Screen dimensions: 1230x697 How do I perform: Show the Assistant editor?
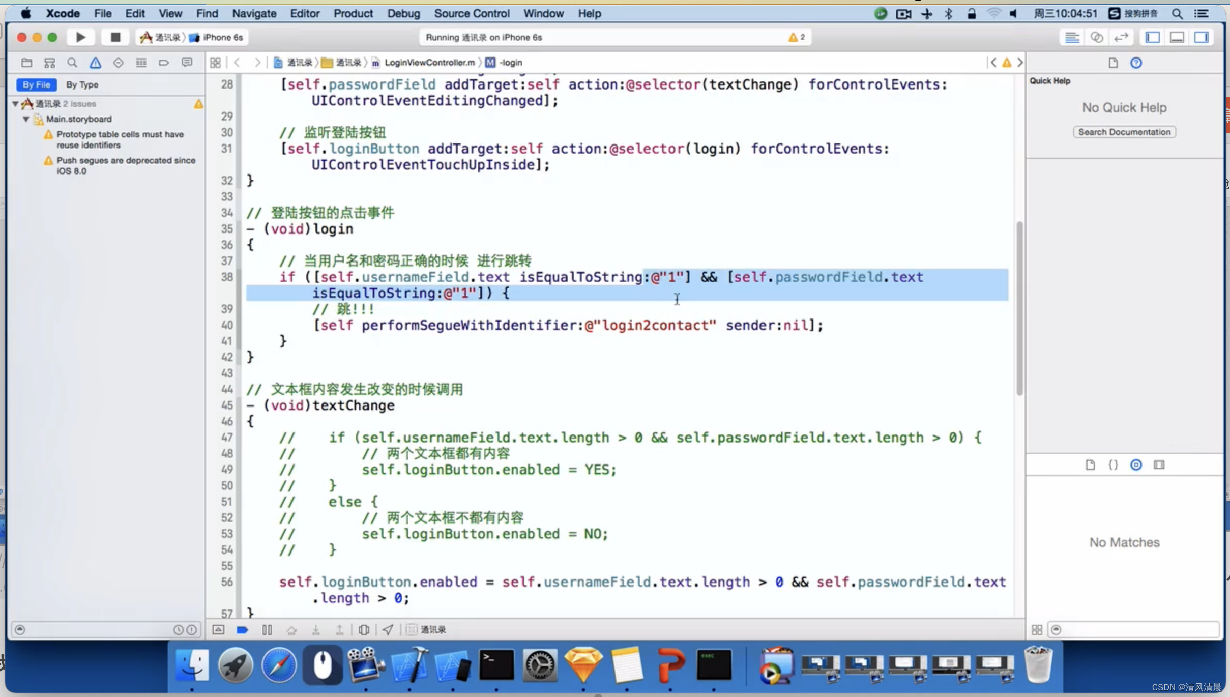pyautogui.click(x=1097, y=37)
